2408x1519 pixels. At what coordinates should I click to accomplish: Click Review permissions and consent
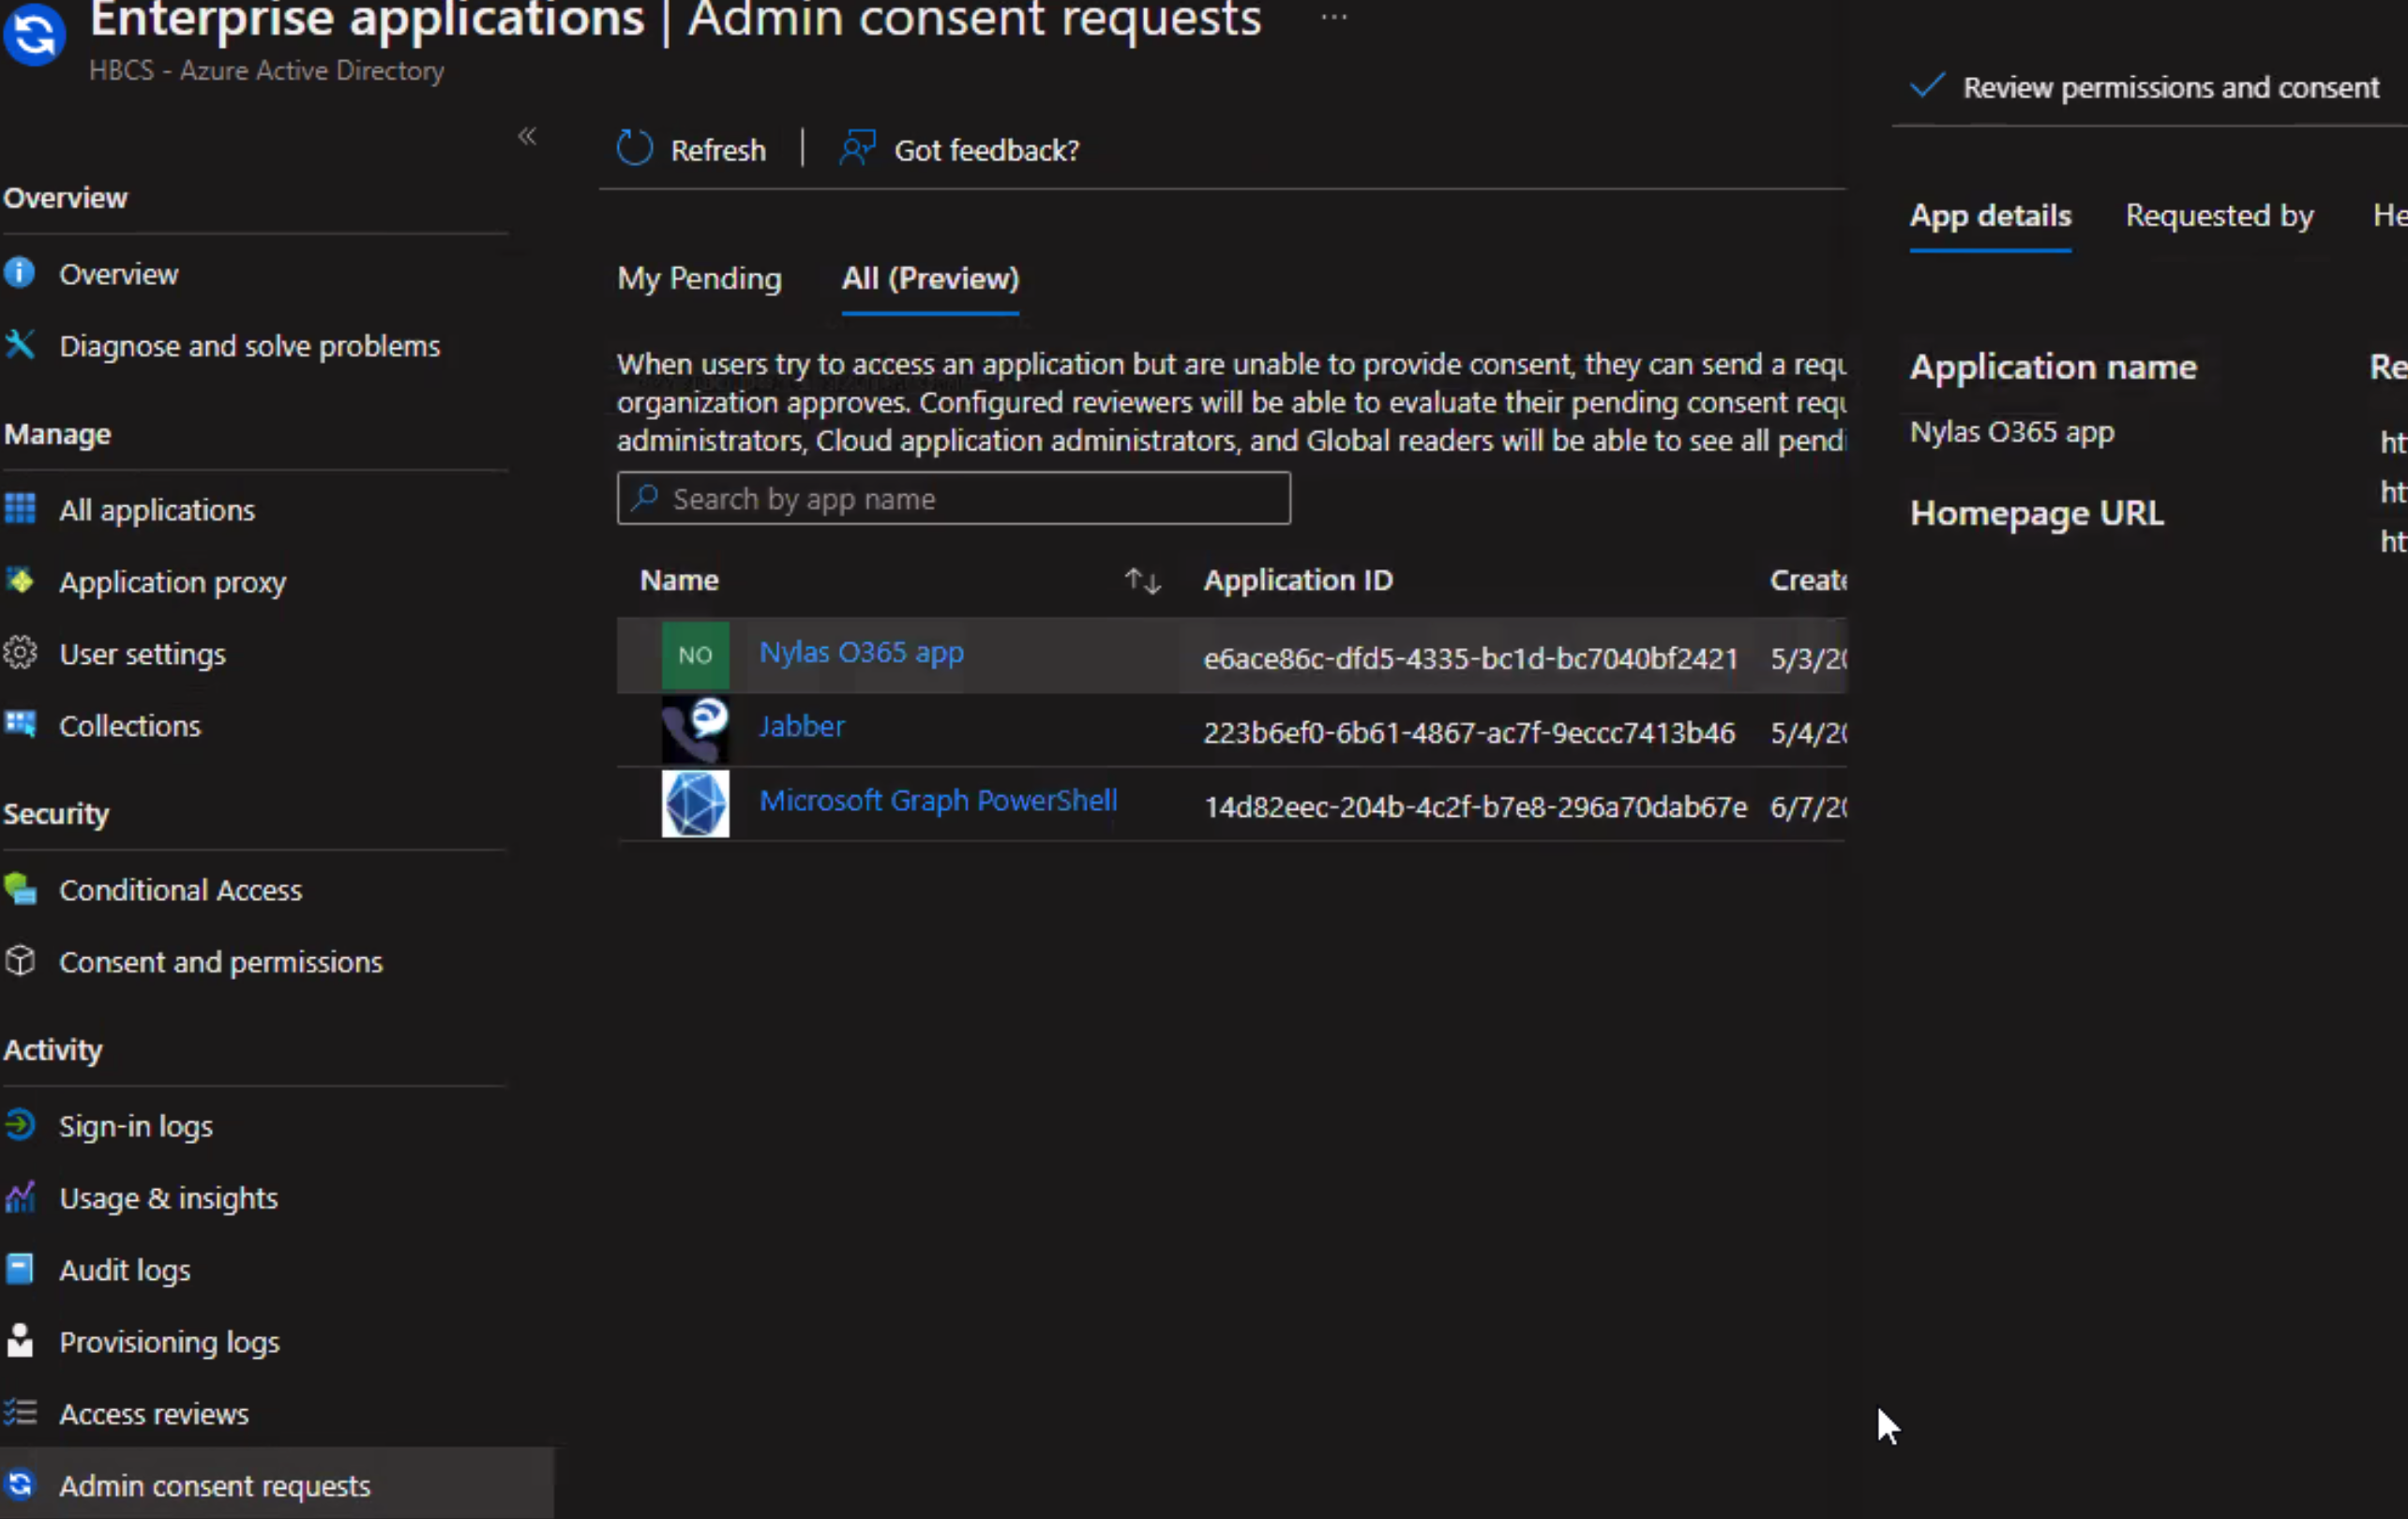pyautogui.click(x=2144, y=87)
